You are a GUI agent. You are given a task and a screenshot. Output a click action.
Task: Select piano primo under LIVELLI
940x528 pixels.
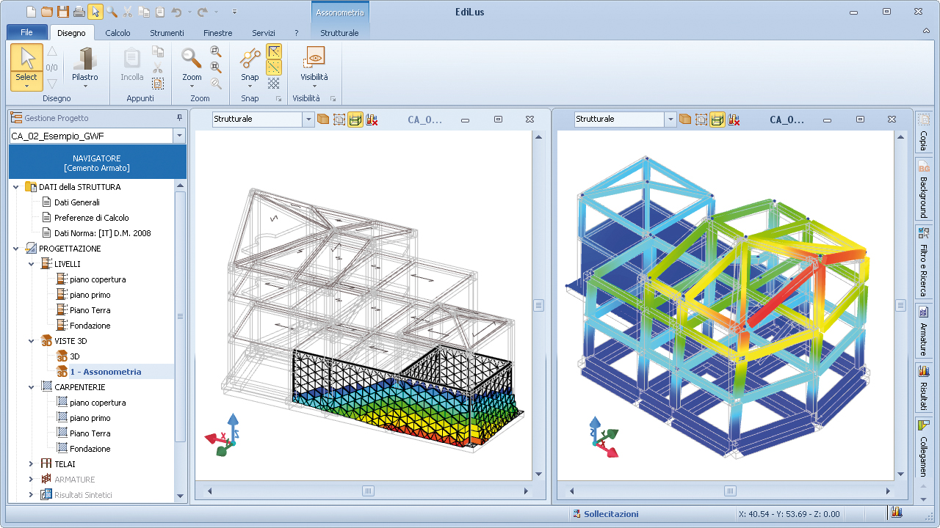click(90, 295)
